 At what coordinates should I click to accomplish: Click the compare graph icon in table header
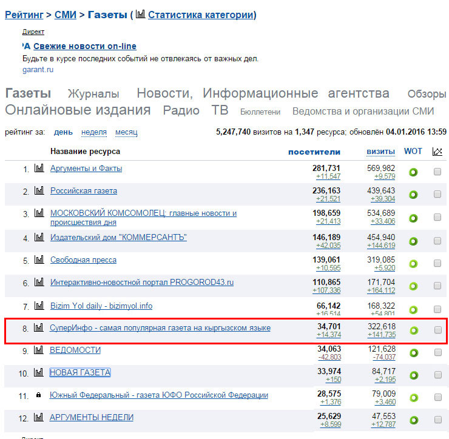tap(437, 151)
